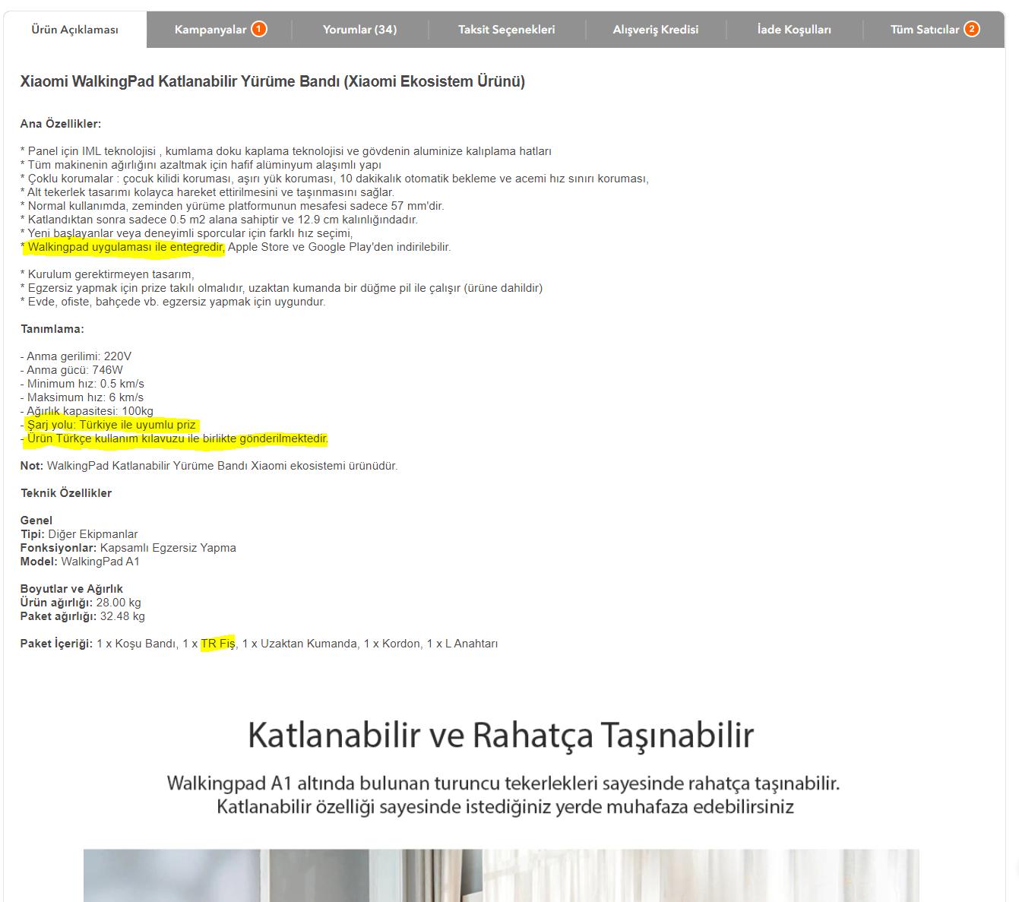Viewport: 1019px width, 902px height.
Task: Click the line mentioning IML teknolojisi
Action: (286, 151)
